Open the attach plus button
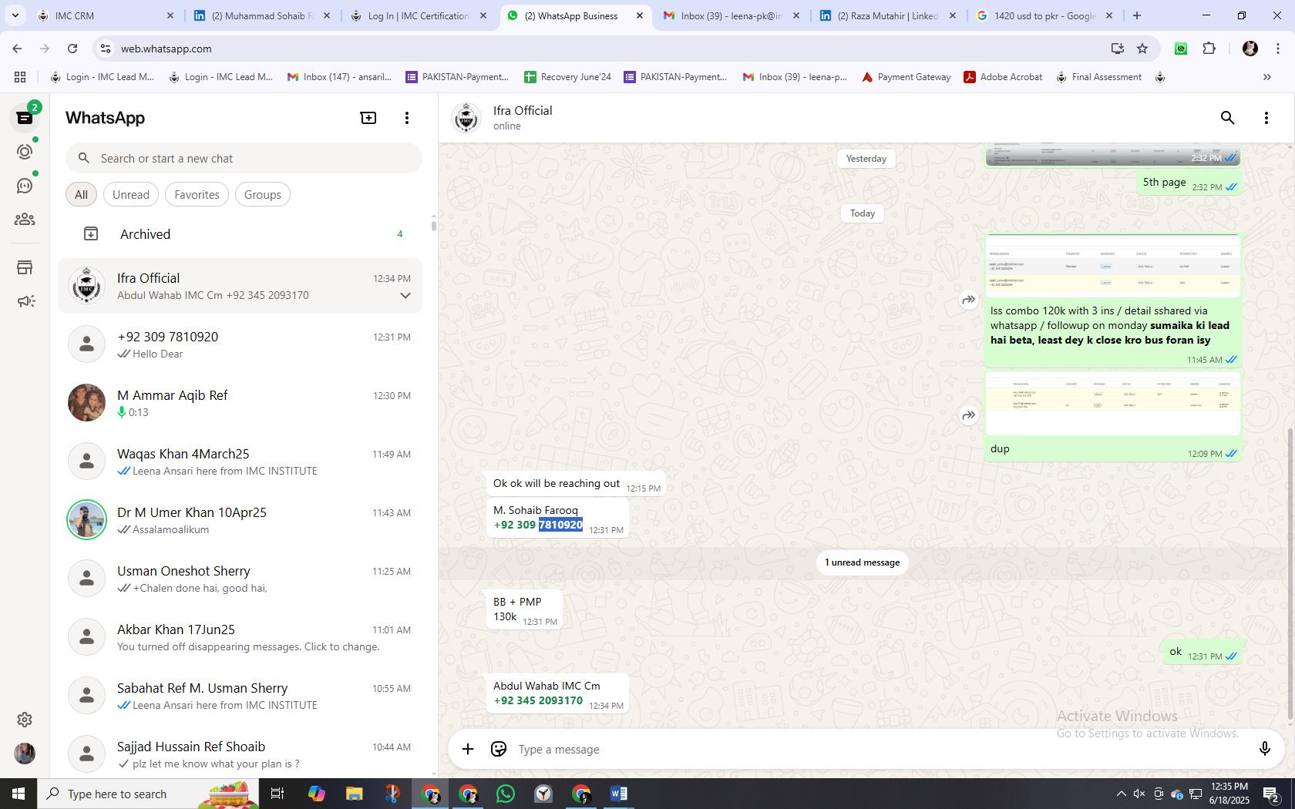Image resolution: width=1295 pixels, height=809 pixels. pos(468,749)
